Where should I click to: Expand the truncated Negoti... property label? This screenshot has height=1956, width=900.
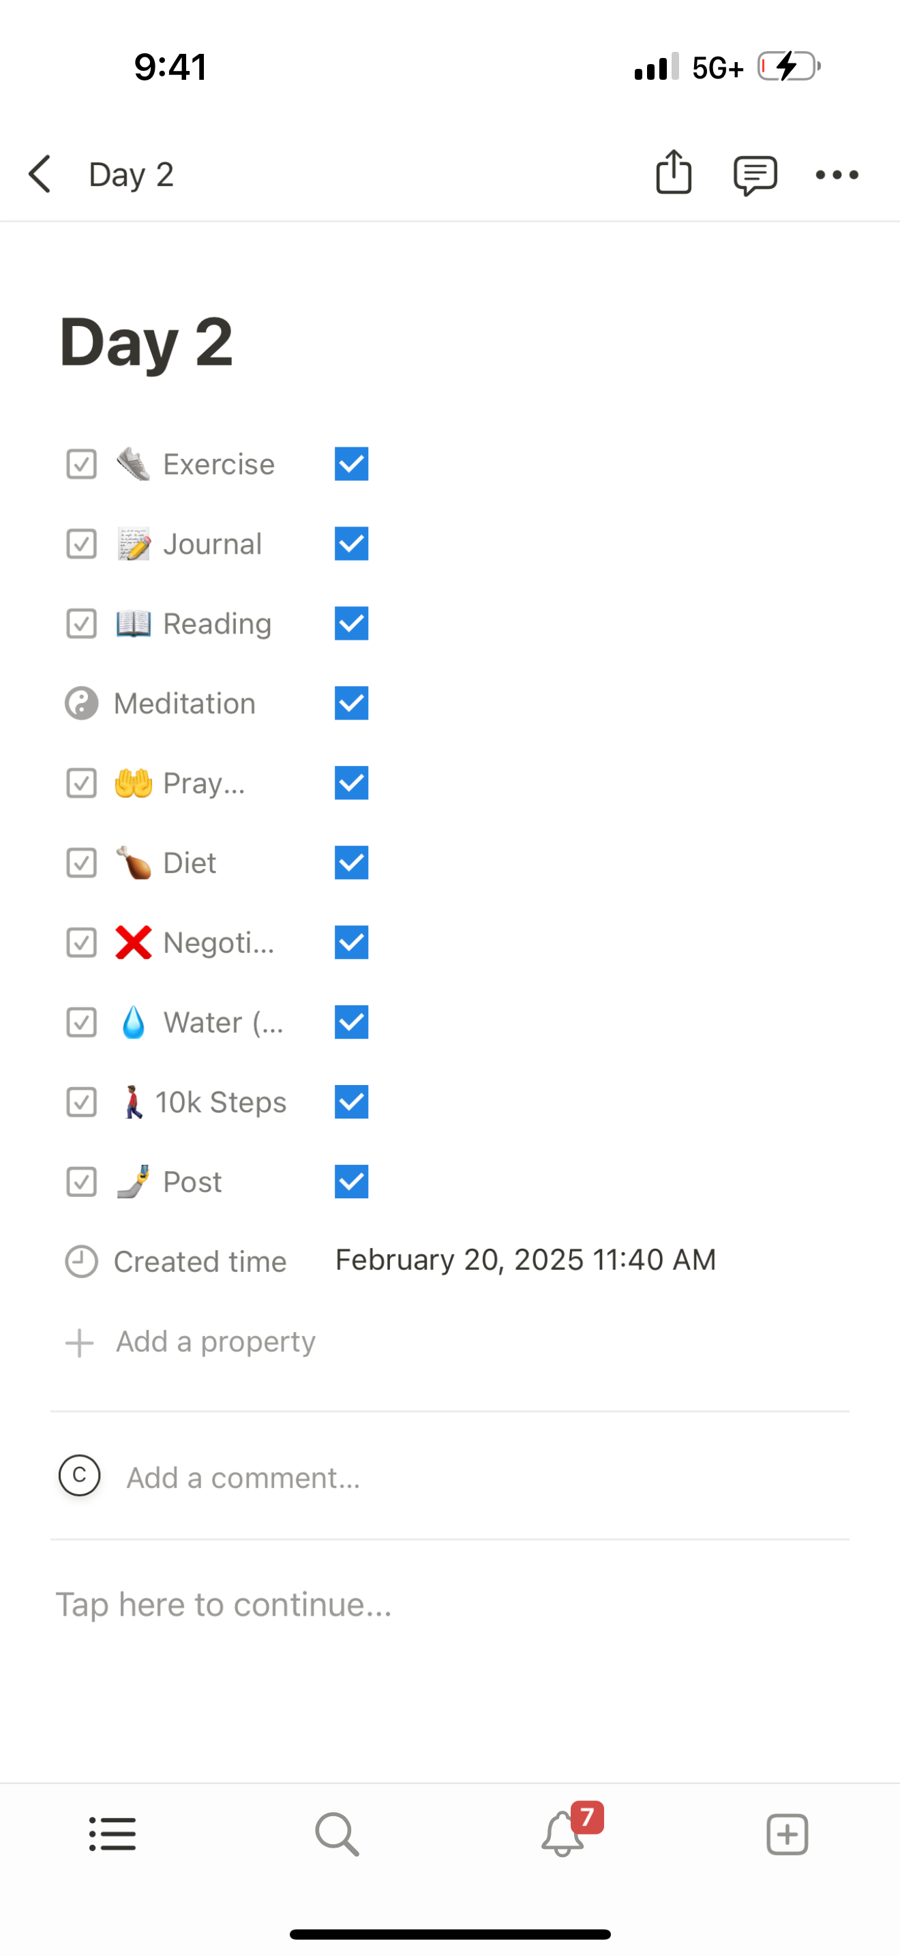pos(217,943)
